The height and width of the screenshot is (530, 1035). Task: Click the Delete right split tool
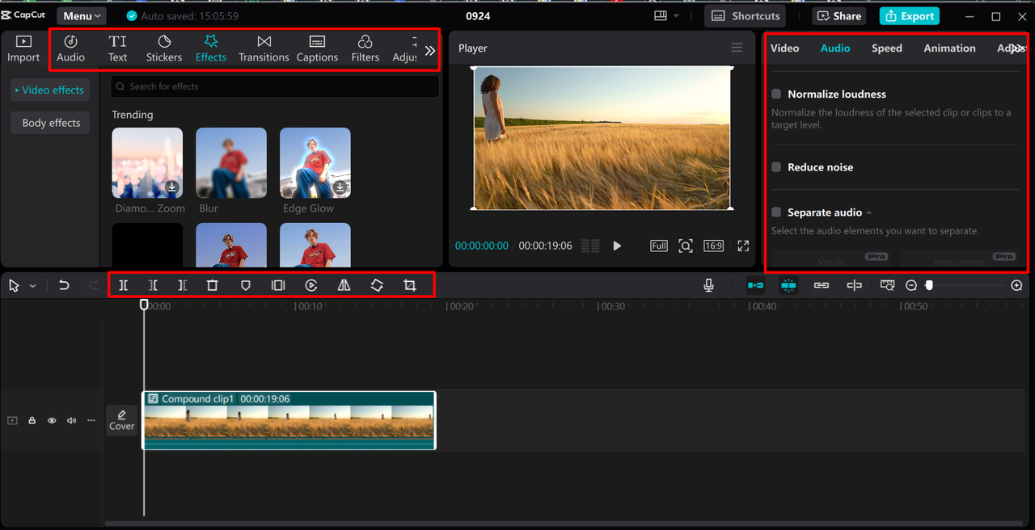183,285
